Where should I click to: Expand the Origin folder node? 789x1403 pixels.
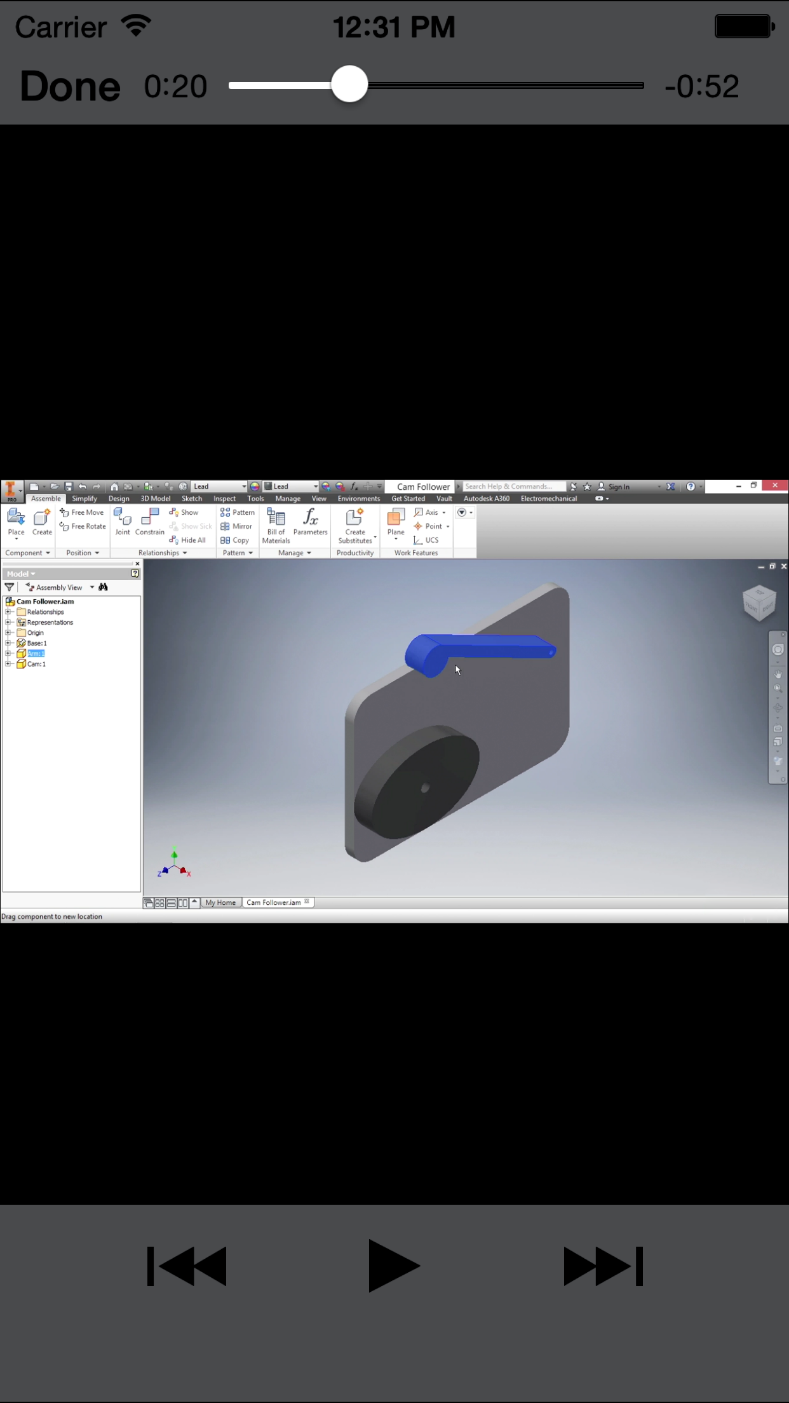[8, 633]
